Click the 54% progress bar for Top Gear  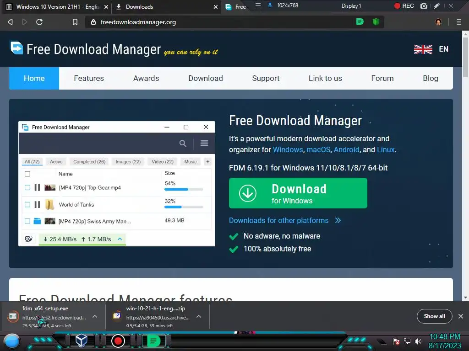click(x=184, y=189)
